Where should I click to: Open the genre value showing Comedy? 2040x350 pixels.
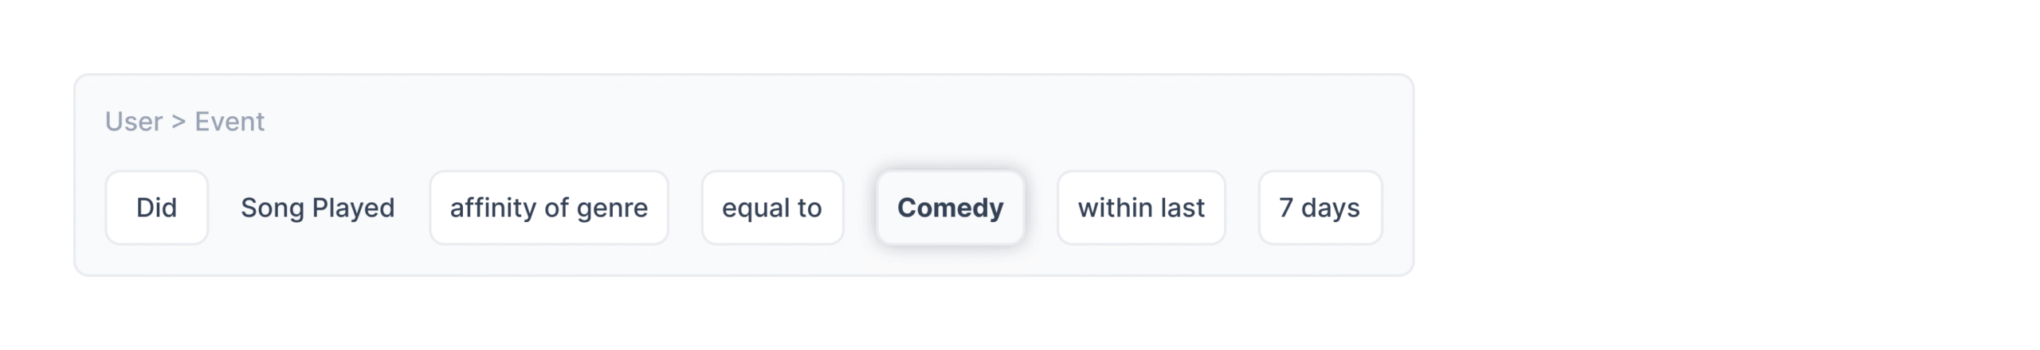(x=950, y=208)
